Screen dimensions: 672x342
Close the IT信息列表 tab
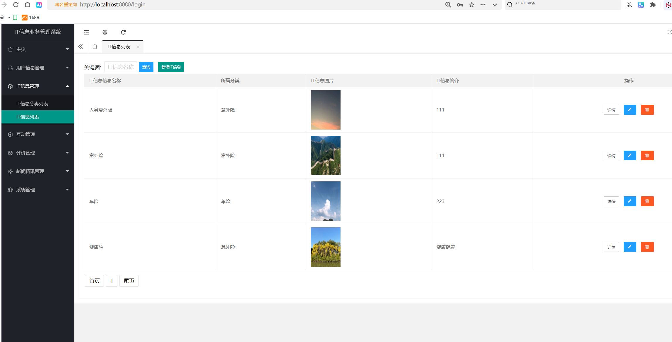point(138,47)
